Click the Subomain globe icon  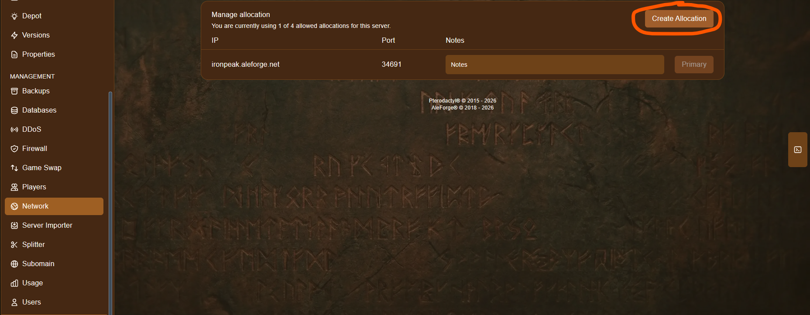coord(14,264)
